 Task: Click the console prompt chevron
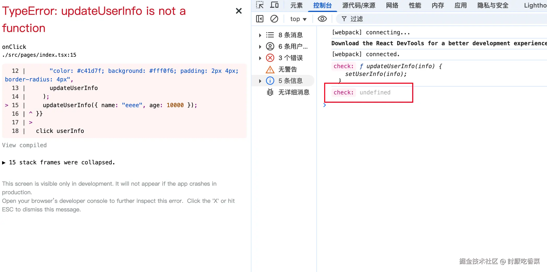325,105
